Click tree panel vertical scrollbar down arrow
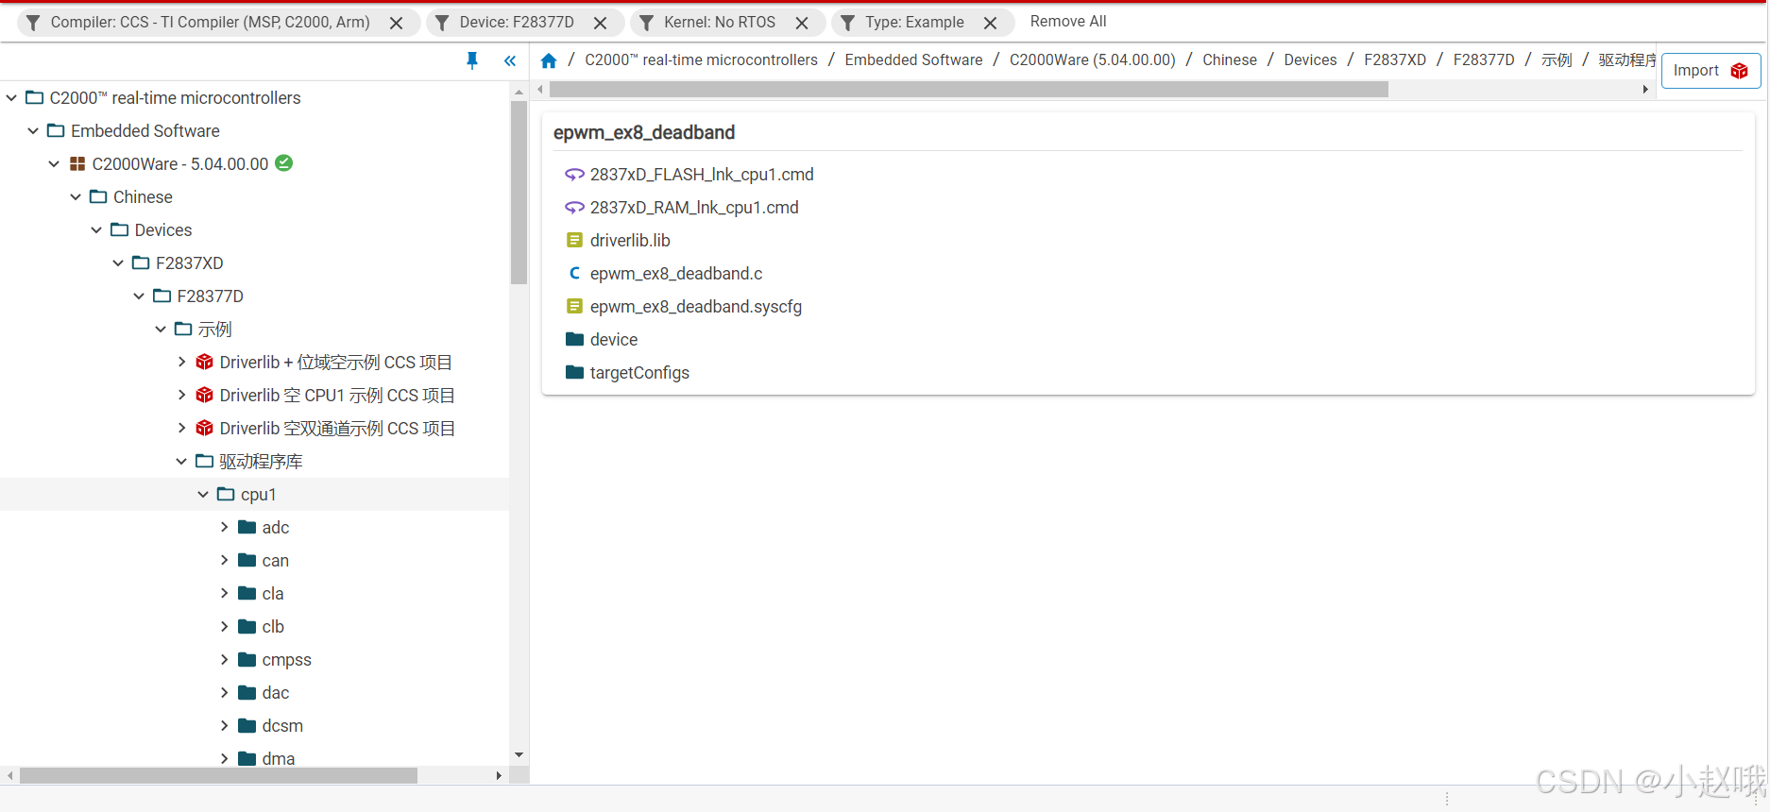This screenshot has height=812, width=1770. (519, 755)
